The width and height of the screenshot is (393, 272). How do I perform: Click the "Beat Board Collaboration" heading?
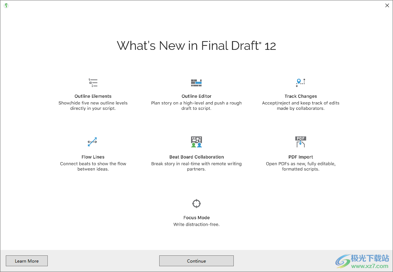click(196, 157)
